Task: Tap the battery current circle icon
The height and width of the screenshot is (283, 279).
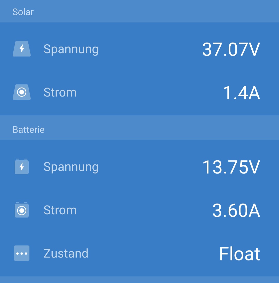Action: [x=22, y=210]
